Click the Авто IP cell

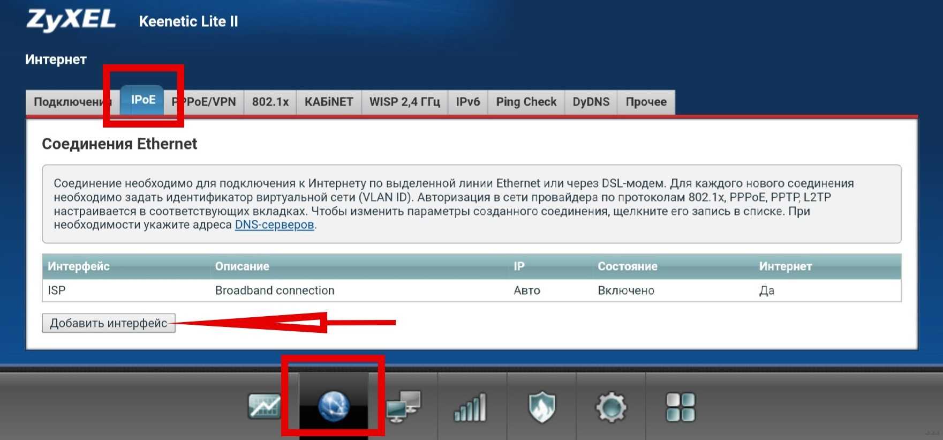tap(527, 290)
